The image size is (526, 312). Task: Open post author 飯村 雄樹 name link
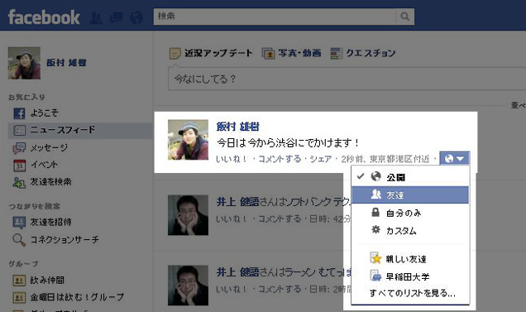238,127
